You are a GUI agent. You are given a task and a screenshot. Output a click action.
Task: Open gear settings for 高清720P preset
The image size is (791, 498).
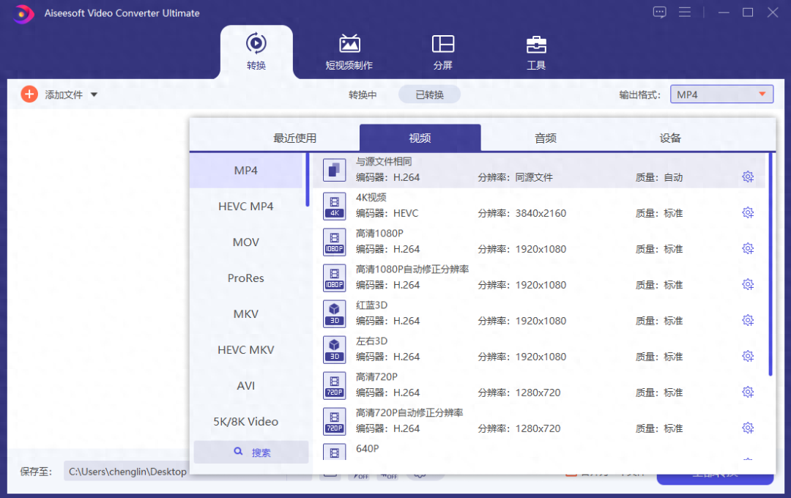(748, 391)
